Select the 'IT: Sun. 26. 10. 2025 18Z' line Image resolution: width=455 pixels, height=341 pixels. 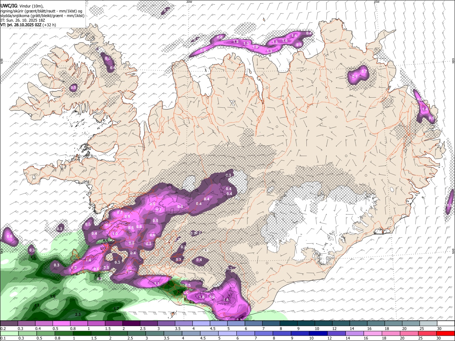(23, 21)
